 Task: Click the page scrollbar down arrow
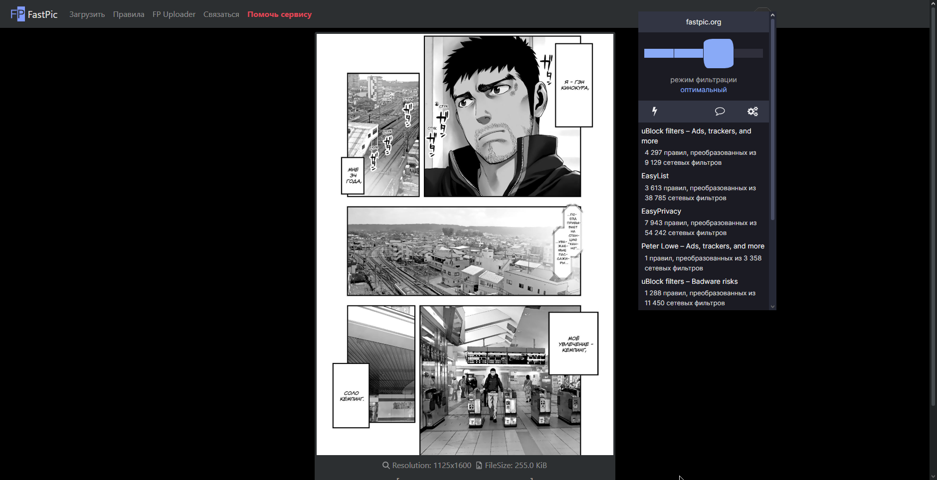tap(933, 476)
